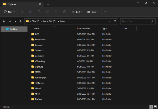Click the Cut scissors icon

(x=22, y=12)
